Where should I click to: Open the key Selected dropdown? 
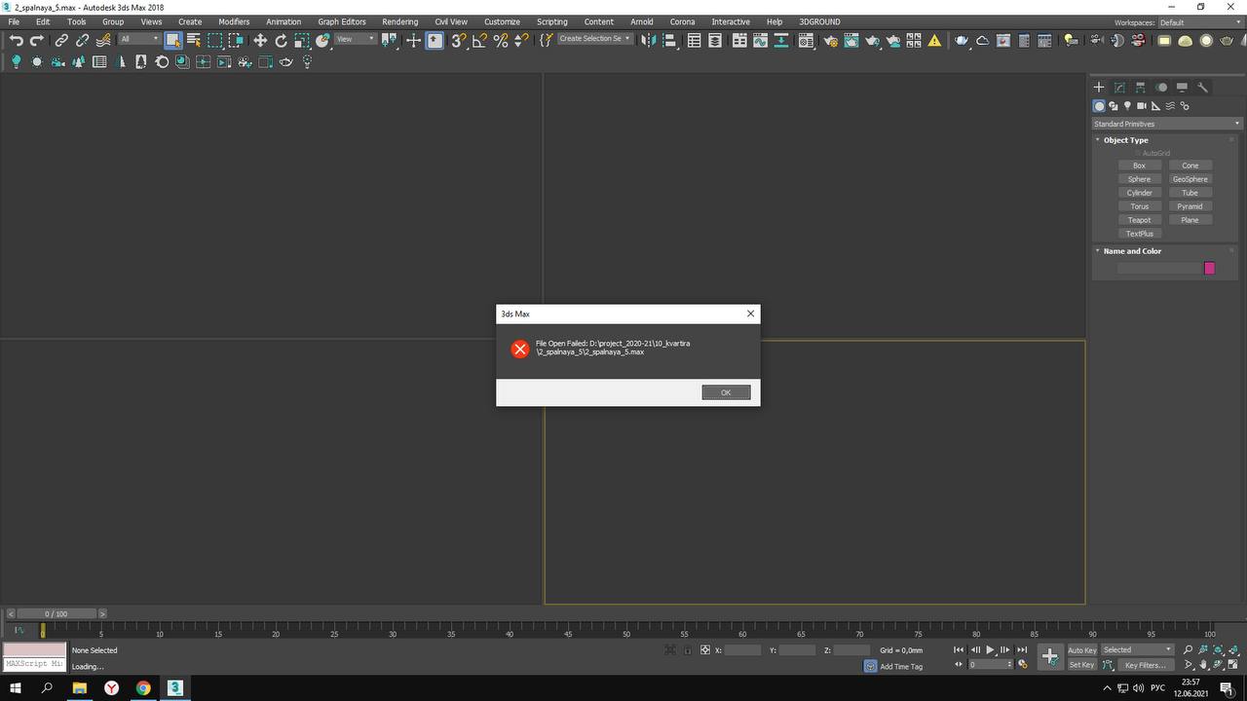(x=1137, y=650)
